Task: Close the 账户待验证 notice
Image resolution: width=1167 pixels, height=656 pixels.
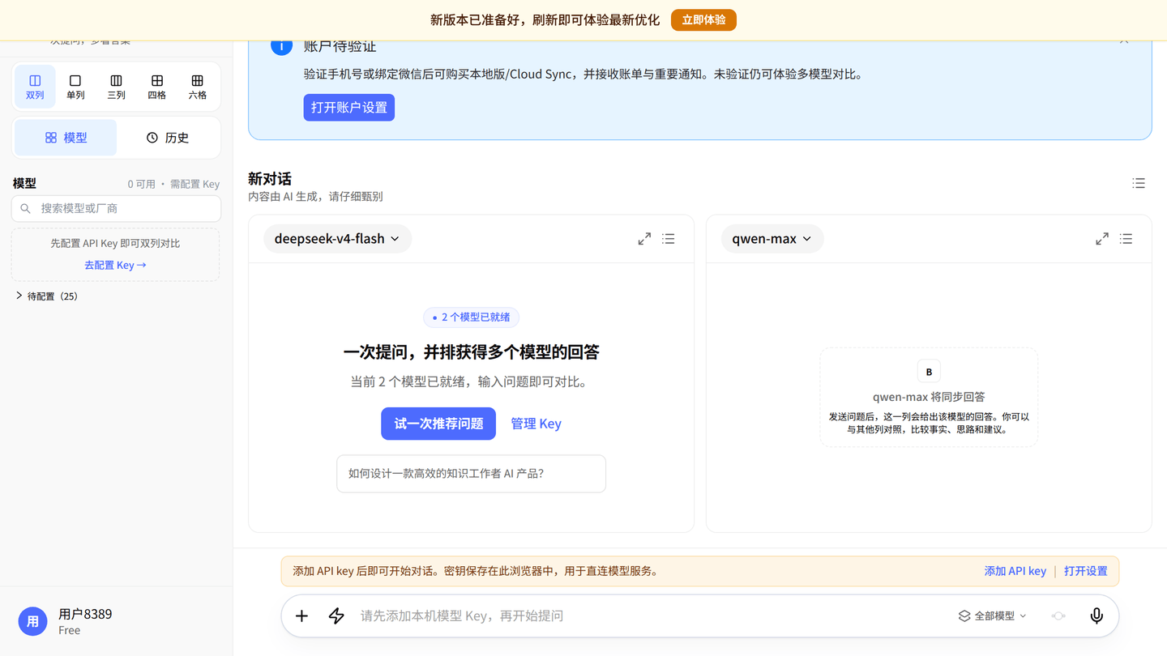Action: 1124,39
